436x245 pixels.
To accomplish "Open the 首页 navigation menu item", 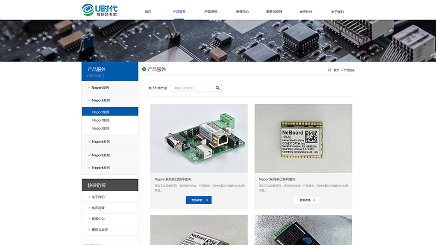I will point(148,11).
